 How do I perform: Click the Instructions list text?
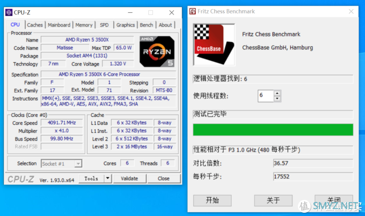click(x=108, y=101)
